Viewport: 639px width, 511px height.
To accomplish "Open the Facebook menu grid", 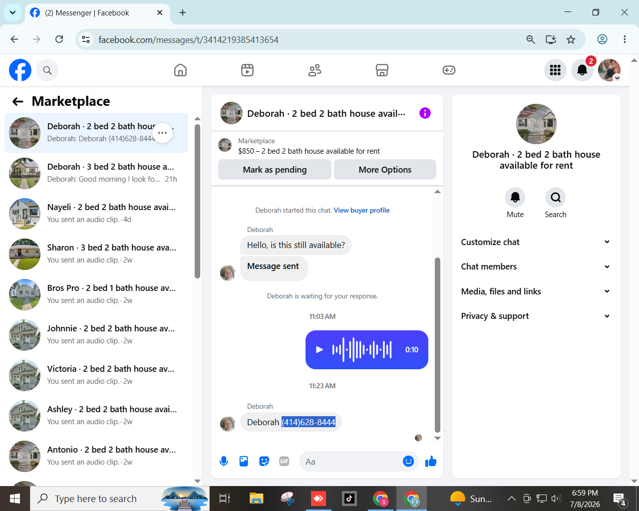I will click(555, 70).
